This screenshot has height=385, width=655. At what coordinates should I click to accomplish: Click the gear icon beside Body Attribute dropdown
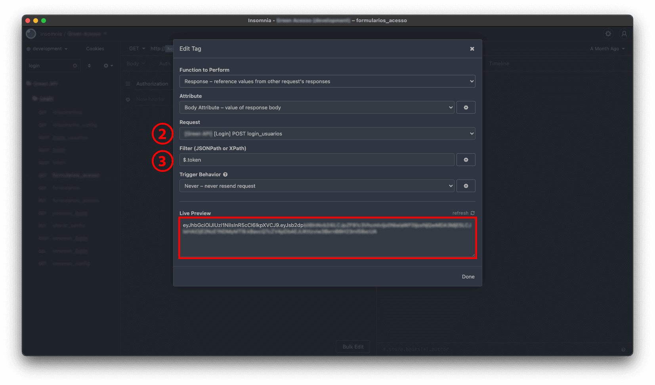tap(466, 107)
